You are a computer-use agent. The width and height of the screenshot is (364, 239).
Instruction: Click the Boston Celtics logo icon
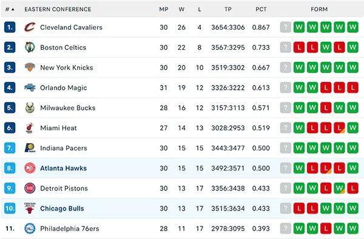coord(30,47)
